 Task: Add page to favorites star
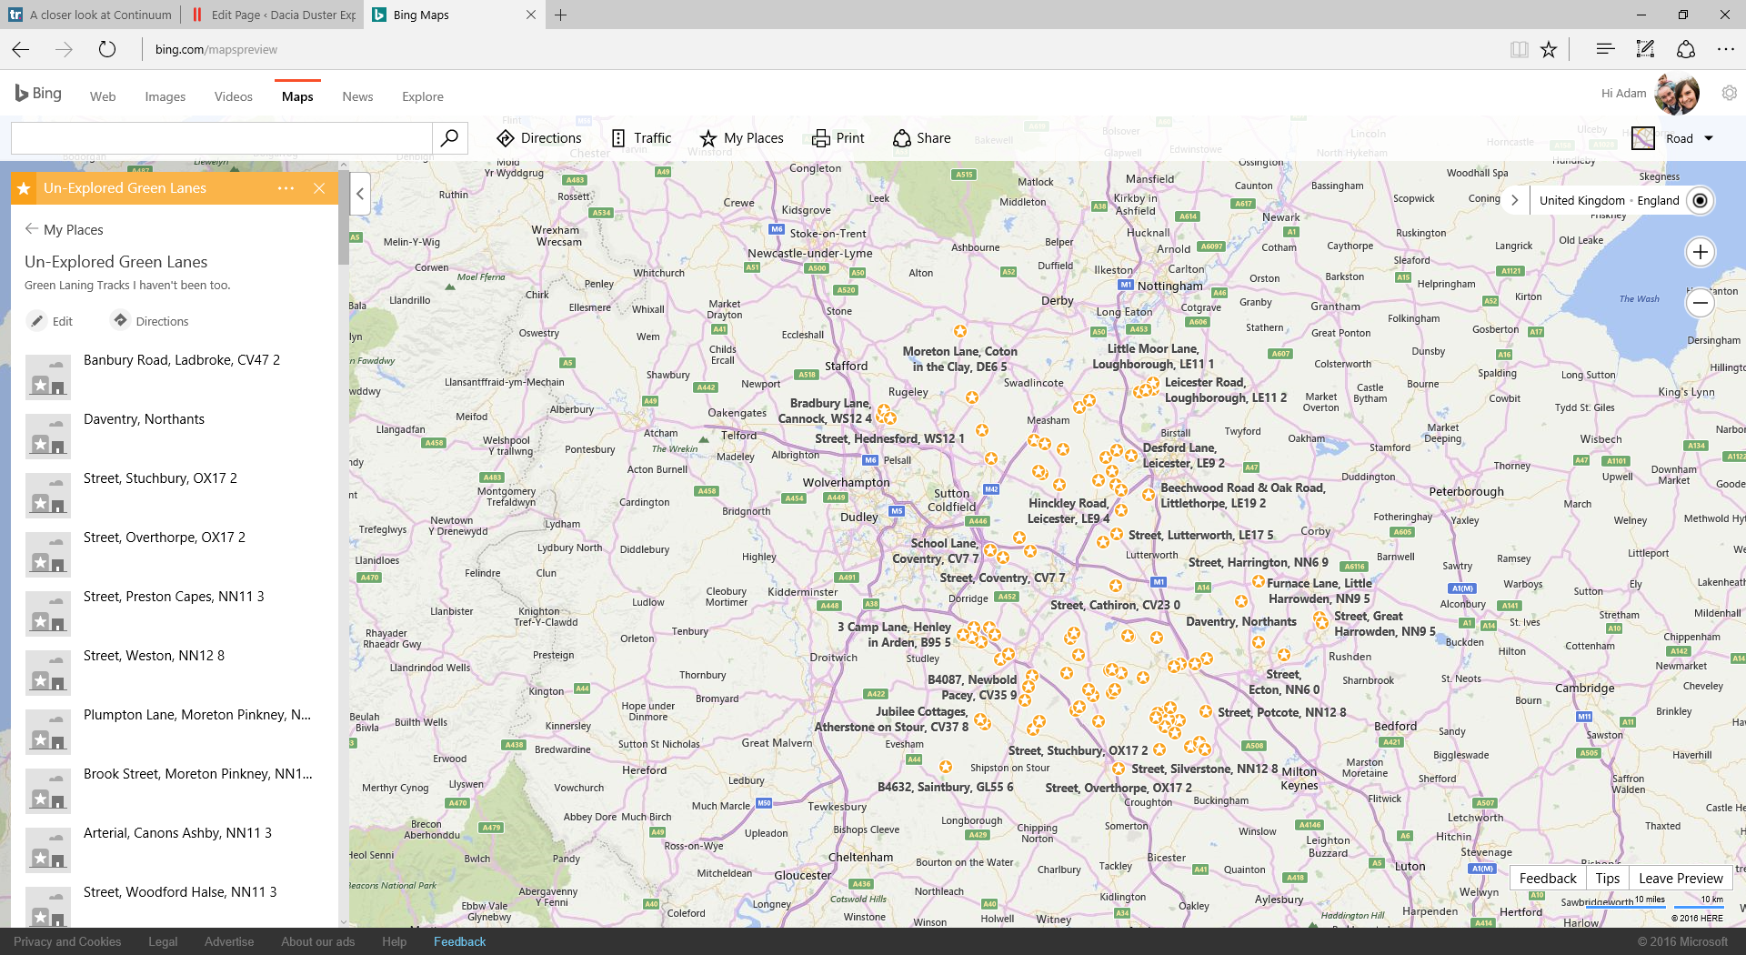click(1549, 49)
